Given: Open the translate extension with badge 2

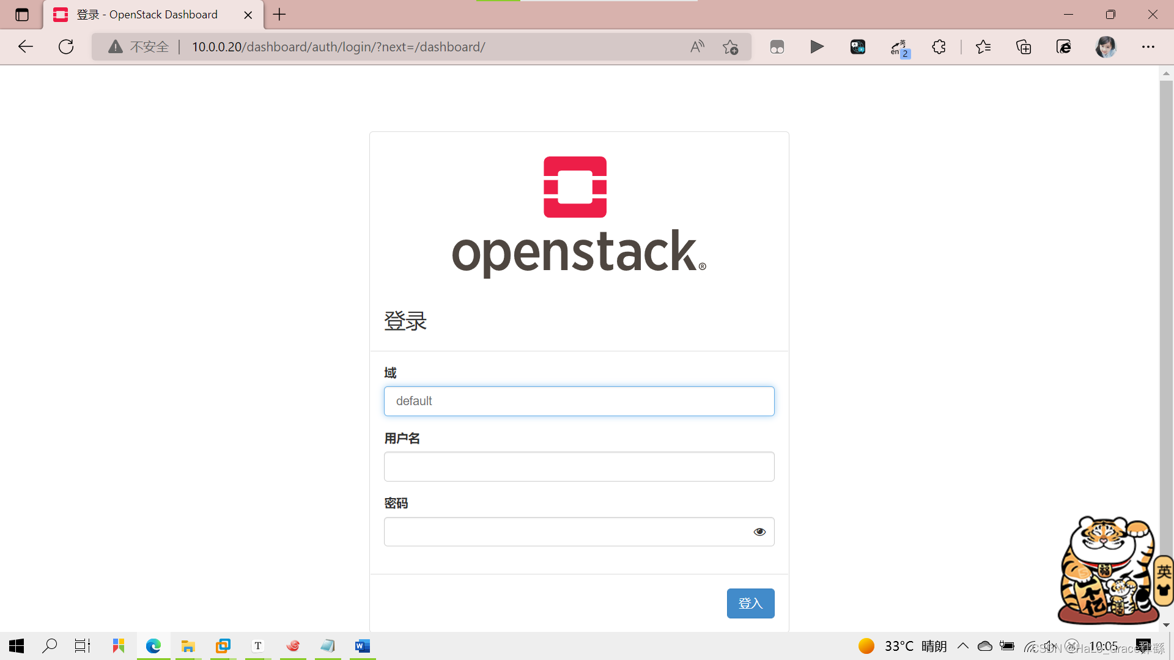Looking at the screenshot, I should point(900,48).
